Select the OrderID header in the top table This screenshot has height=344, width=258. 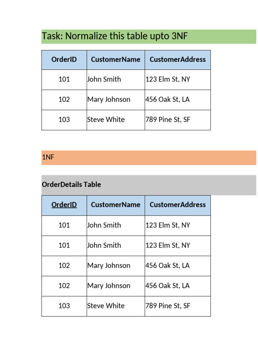[x=64, y=60]
